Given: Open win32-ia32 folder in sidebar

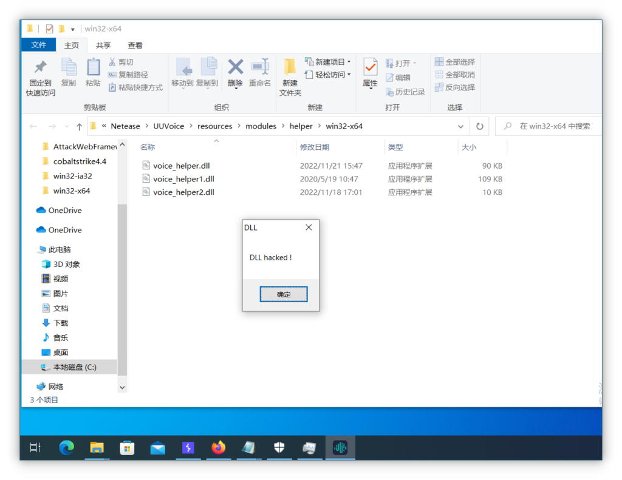Looking at the screenshot, I should point(67,176).
